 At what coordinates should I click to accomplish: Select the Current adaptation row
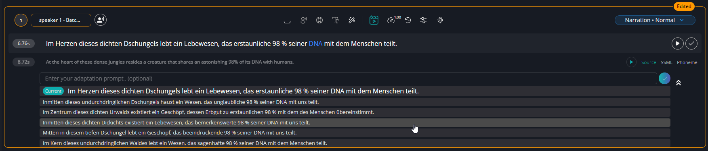[x=355, y=91]
